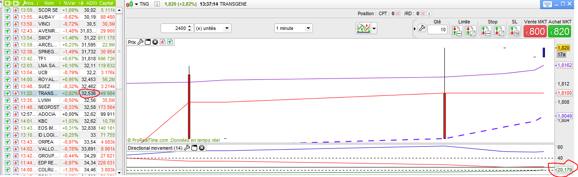Click the Limite buy order icon

457,31
